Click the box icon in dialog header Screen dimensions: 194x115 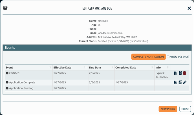5,8
